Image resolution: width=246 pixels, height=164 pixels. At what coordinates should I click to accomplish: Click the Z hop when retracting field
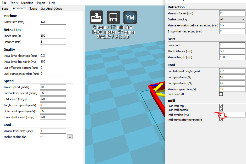tap(232, 31)
